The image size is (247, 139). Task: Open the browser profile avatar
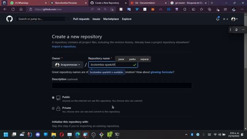coord(233,9)
